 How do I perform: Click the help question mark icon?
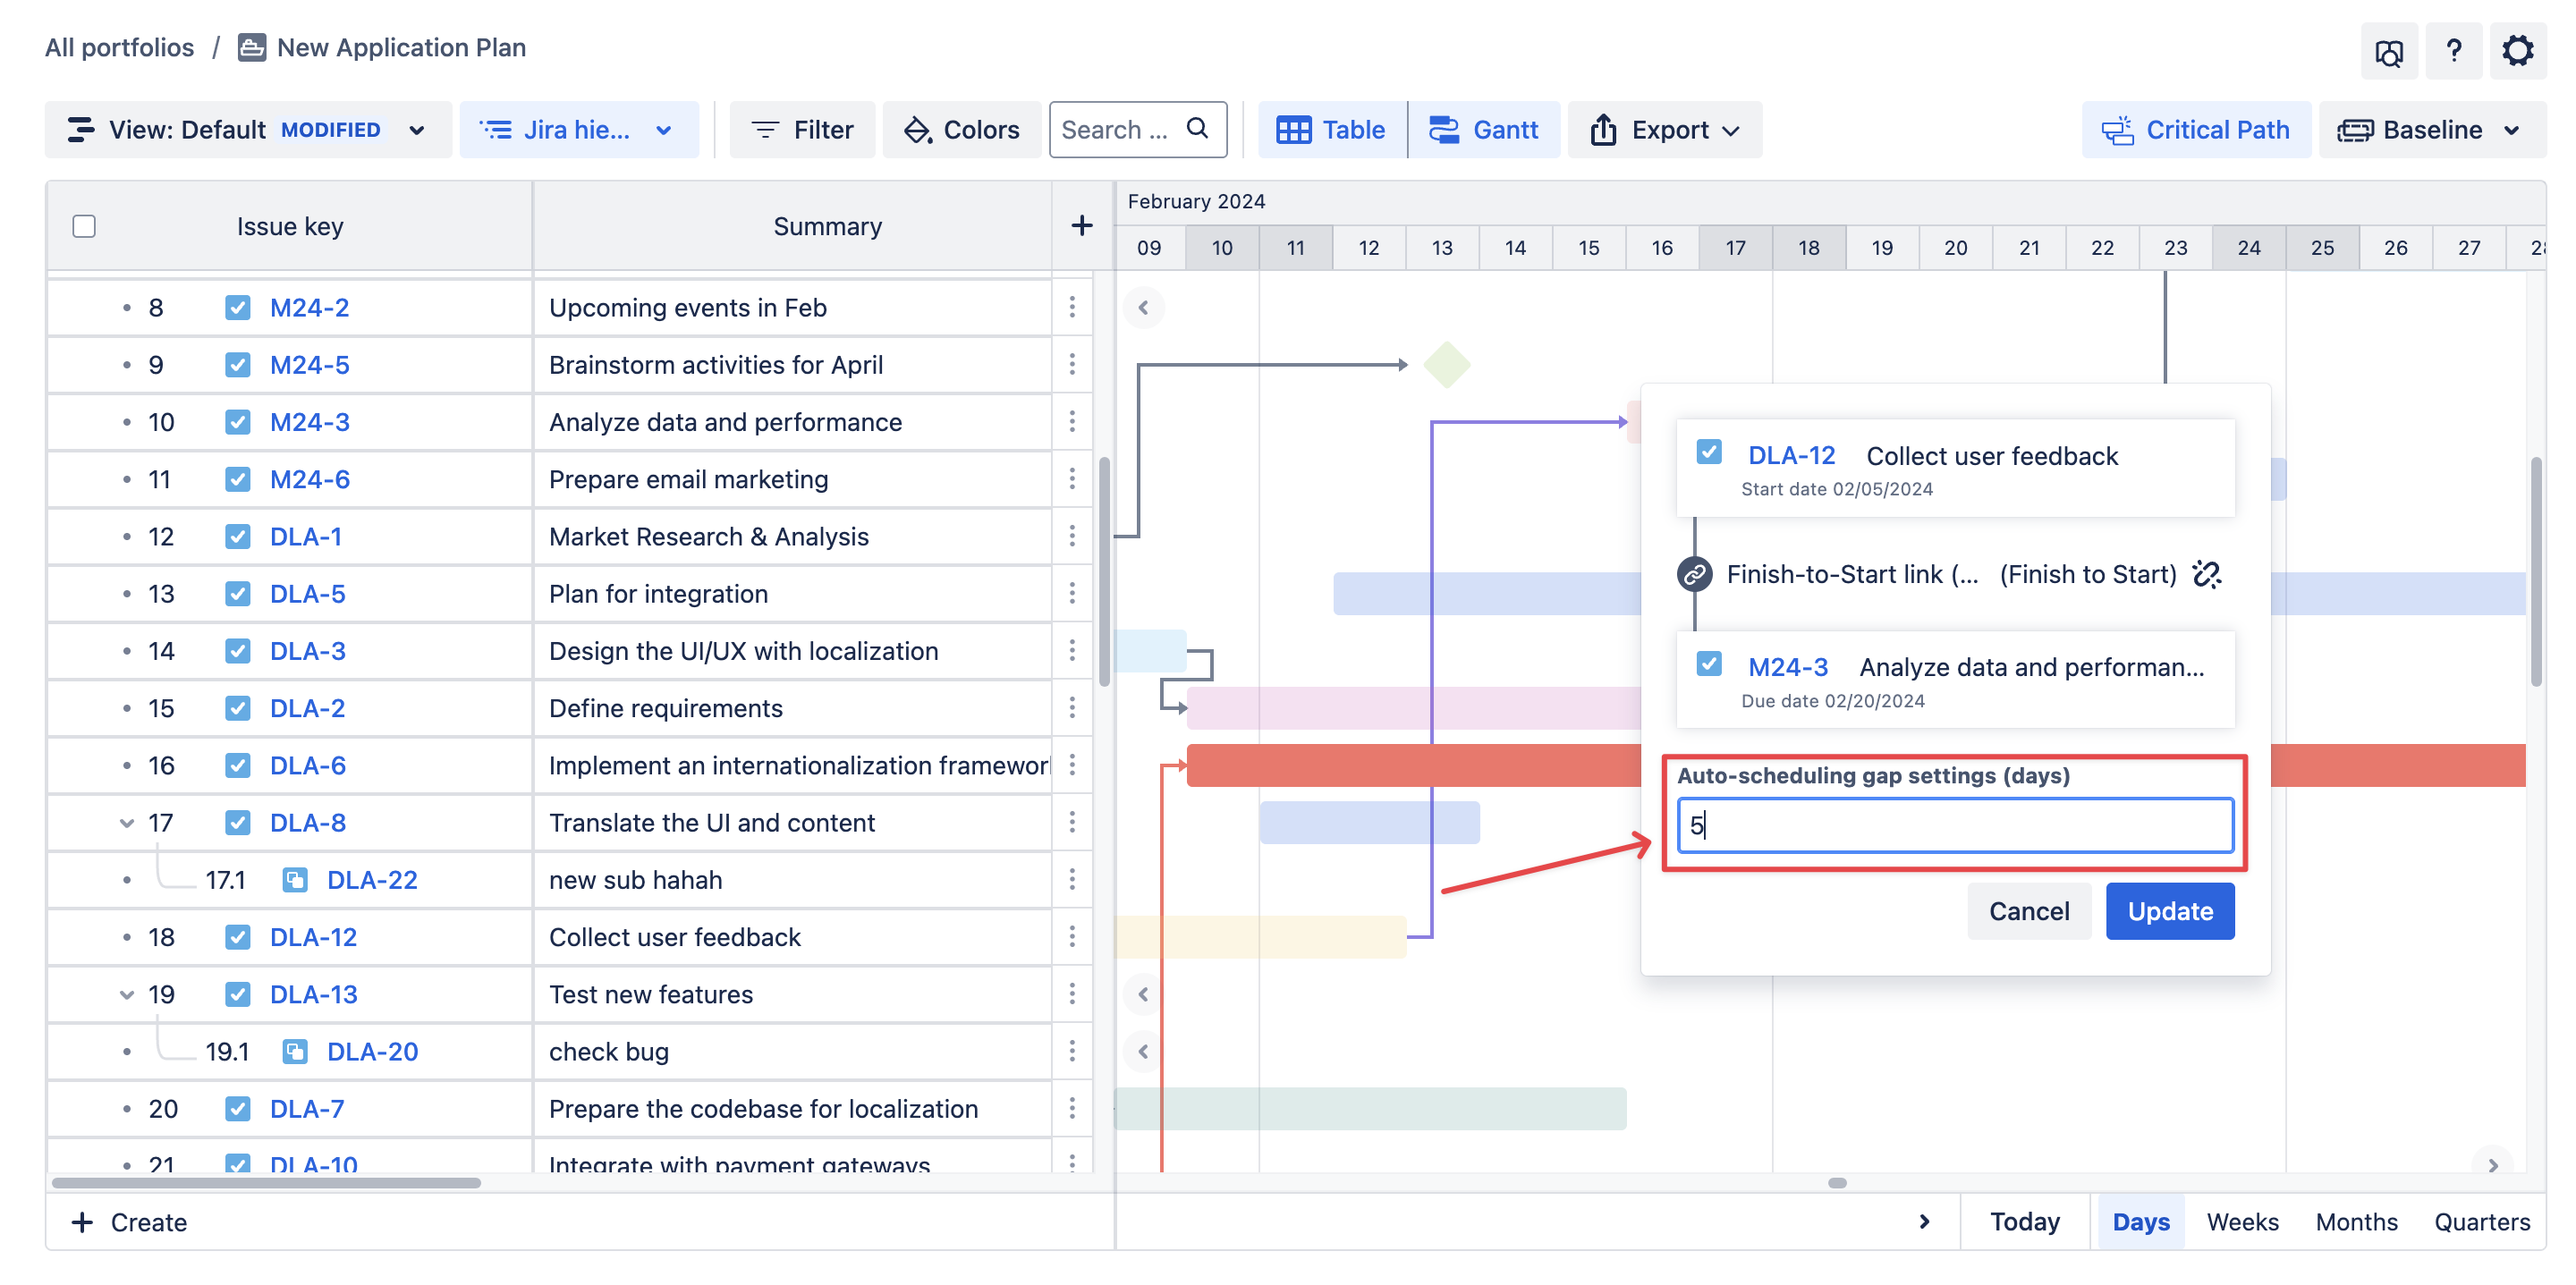pyautogui.click(x=2453, y=50)
